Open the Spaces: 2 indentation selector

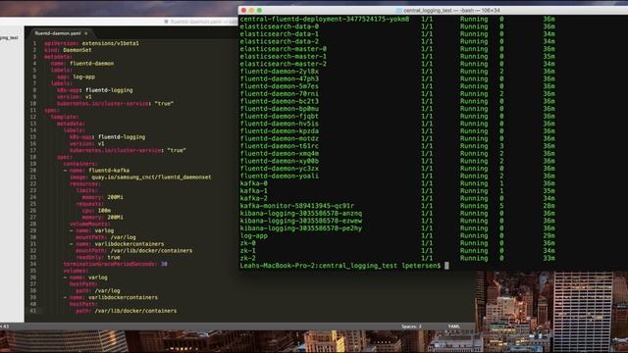pos(411,327)
